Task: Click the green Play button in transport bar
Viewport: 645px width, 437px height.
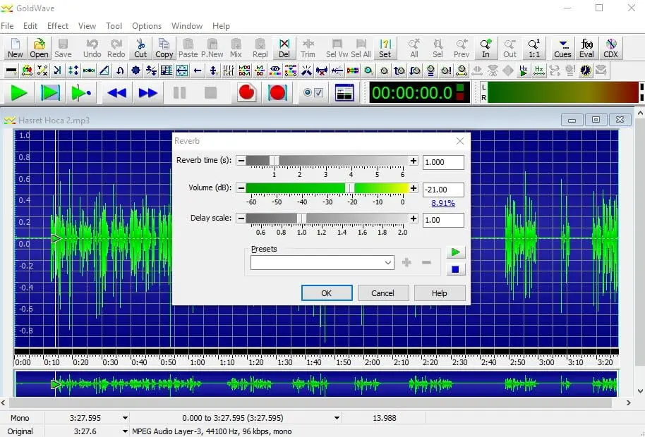Action: tap(19, 92)
